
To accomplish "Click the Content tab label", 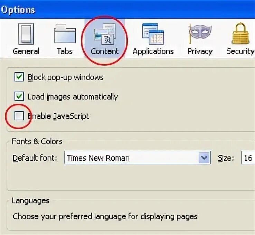I will click(105, 51).
